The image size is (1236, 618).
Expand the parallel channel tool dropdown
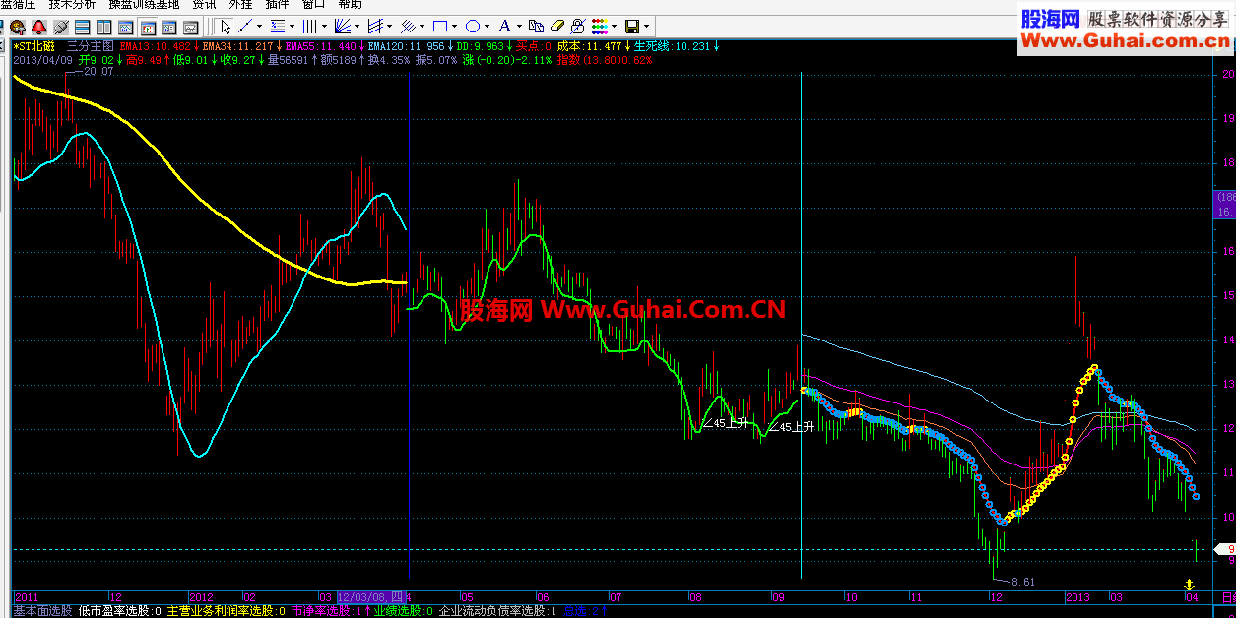(422, 27)
